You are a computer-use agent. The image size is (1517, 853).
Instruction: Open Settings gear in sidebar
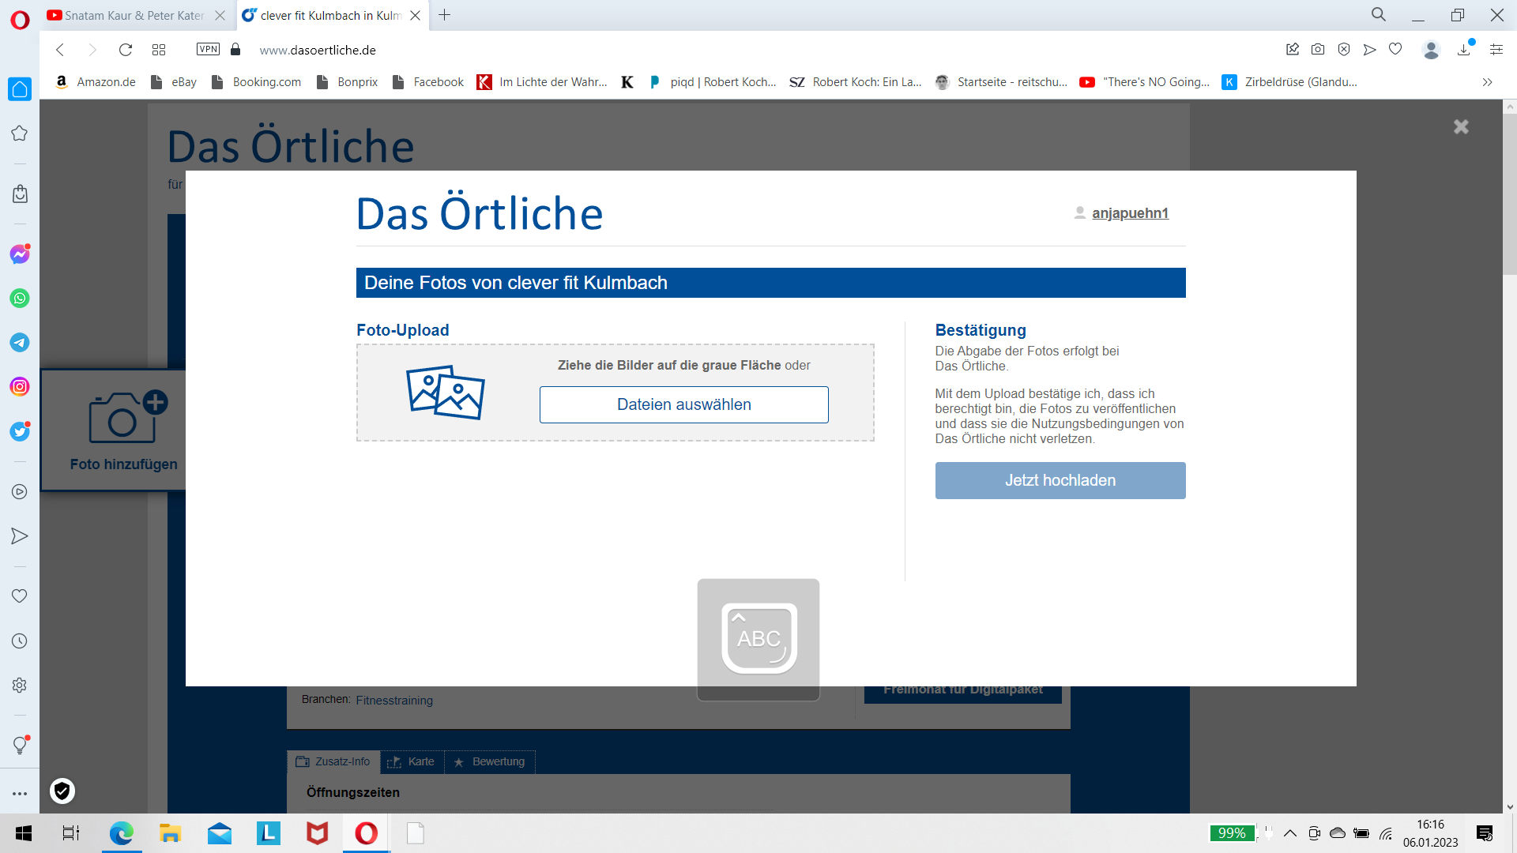click(20, 686)
